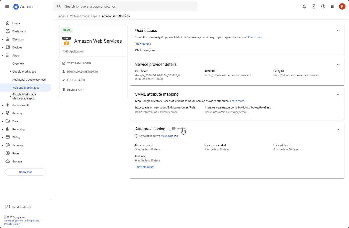
Task: Click Learn more in SAML attribute mapping
Action: click(x=237, y=101)
